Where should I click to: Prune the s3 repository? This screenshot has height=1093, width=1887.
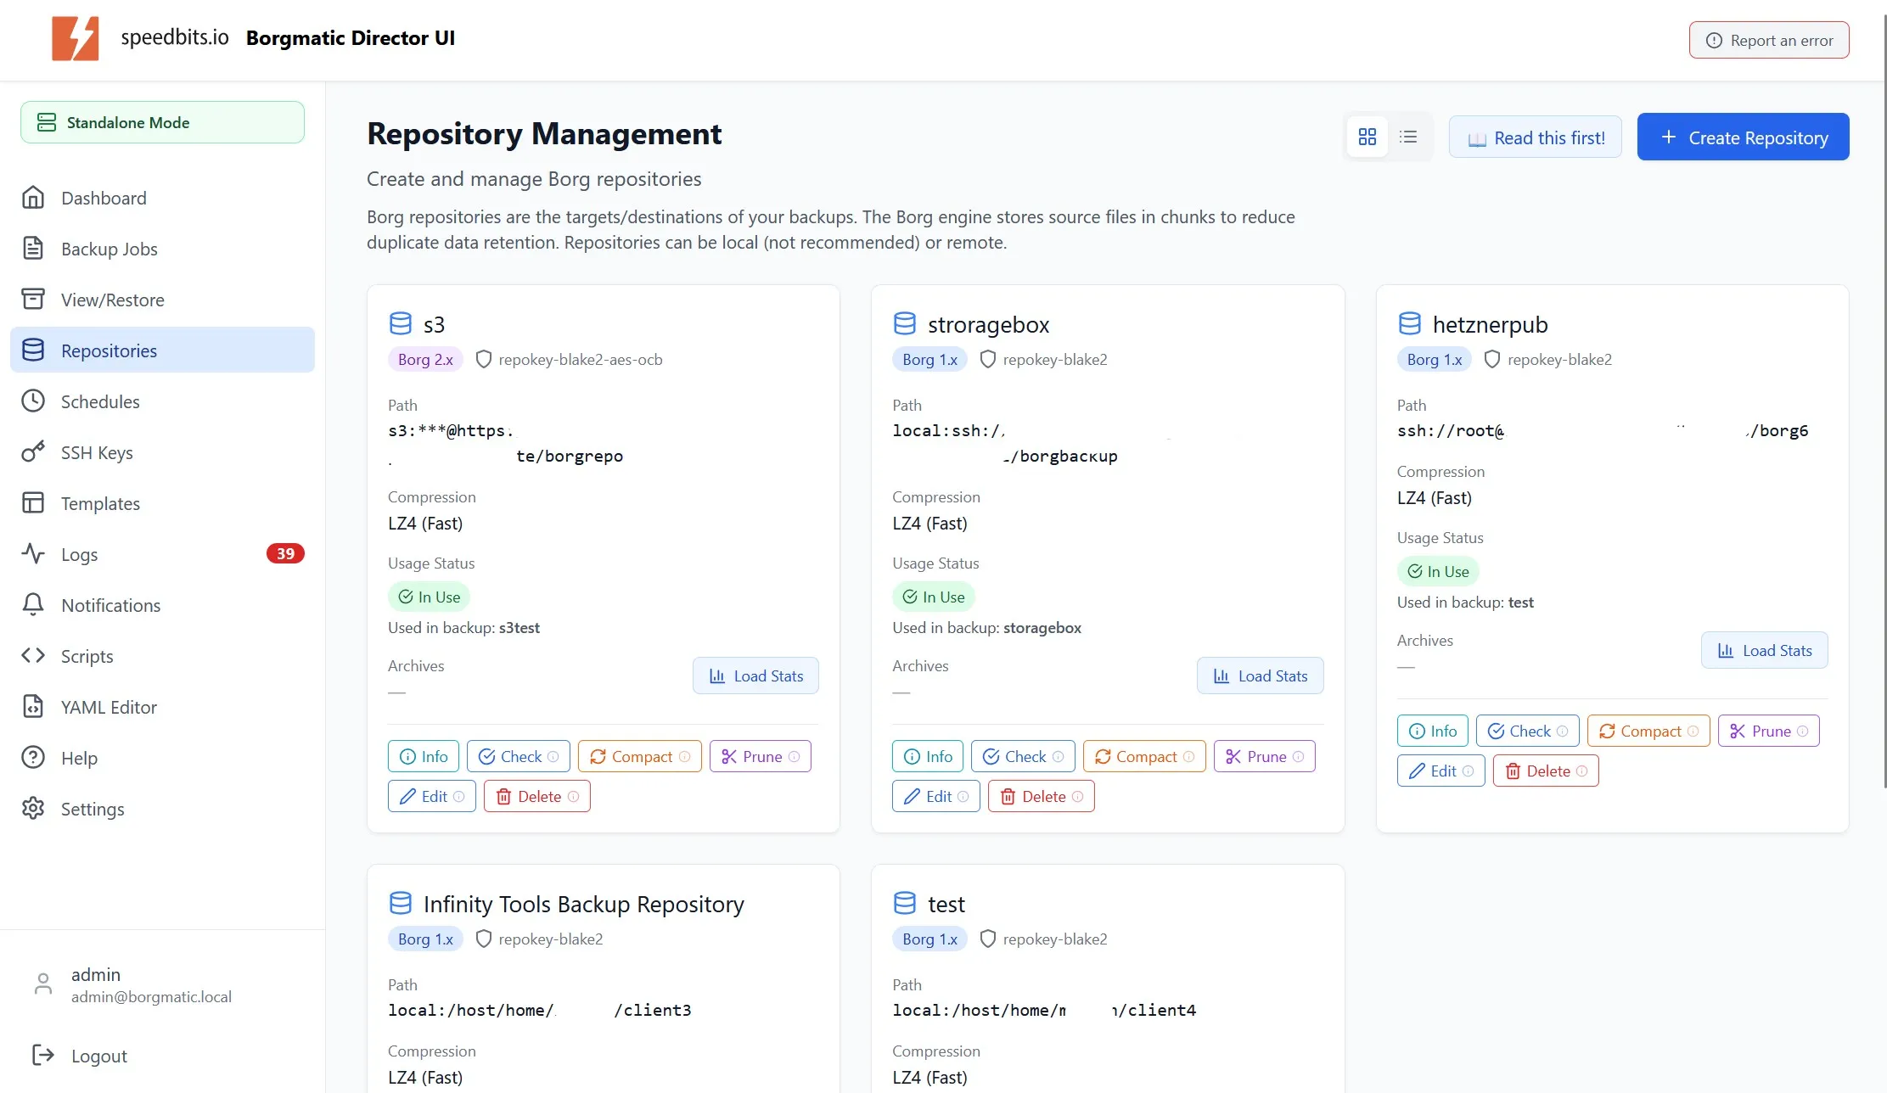pos(761,756)
